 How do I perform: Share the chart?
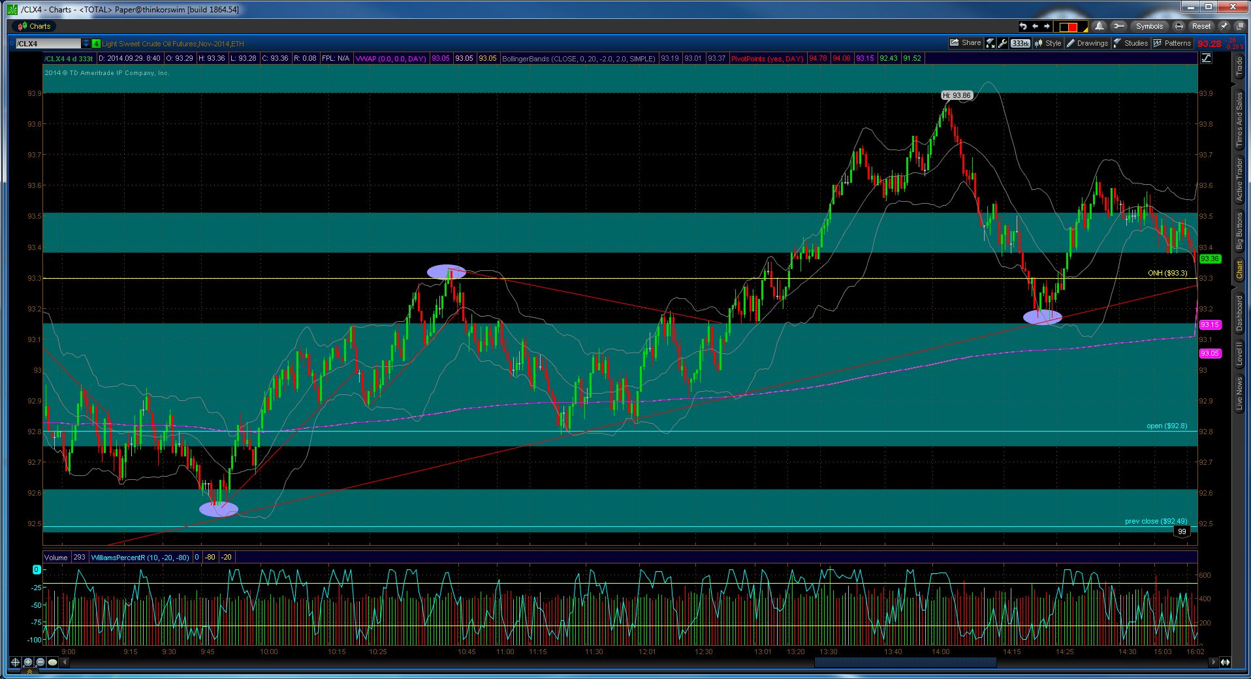click(966, 43)
